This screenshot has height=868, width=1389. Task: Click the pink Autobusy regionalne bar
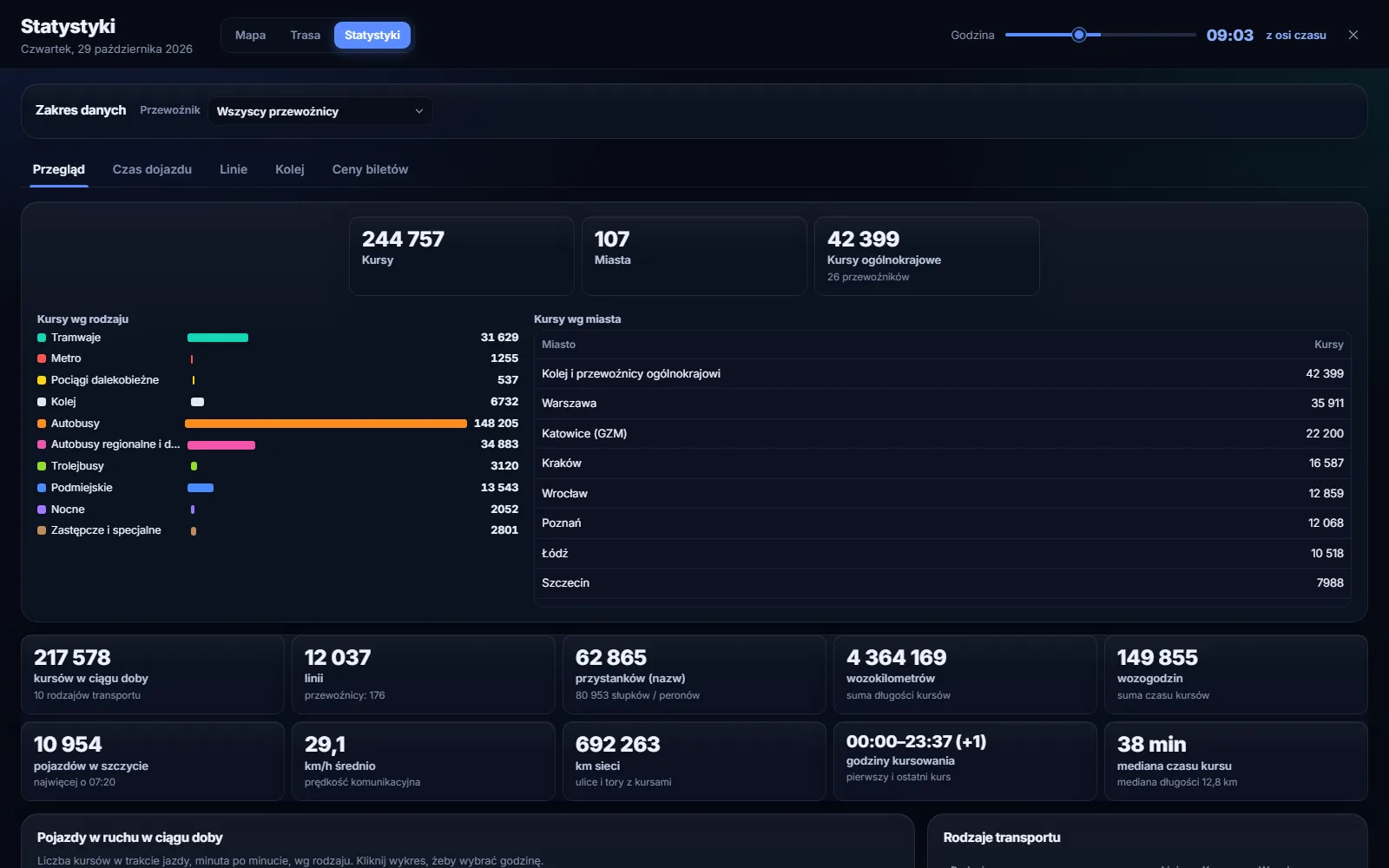click(x=221, y=444)
